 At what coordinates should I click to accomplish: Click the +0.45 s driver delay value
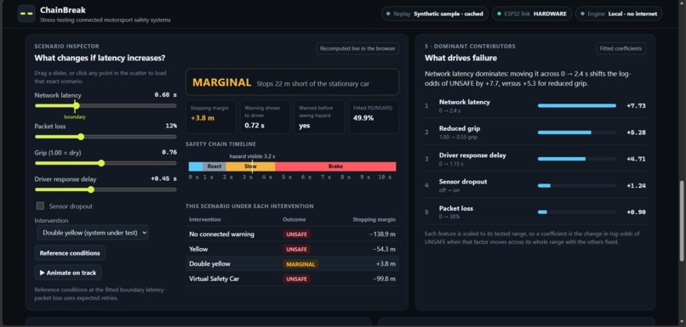164,179
